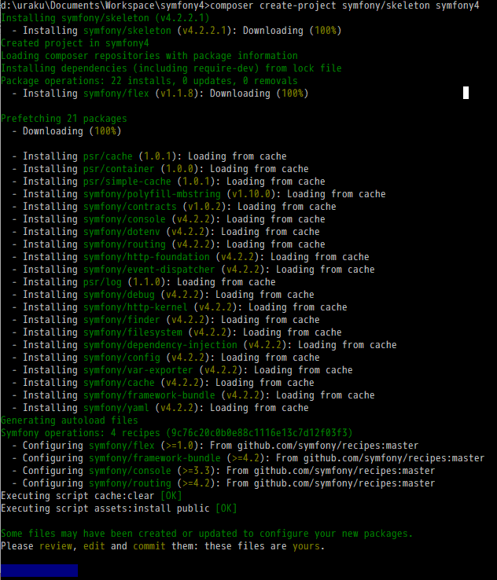Image resolution: width=497 pixels, height=580 pixels.
Task: Click the white cursor block in terminal
Action: click(466, 94)
